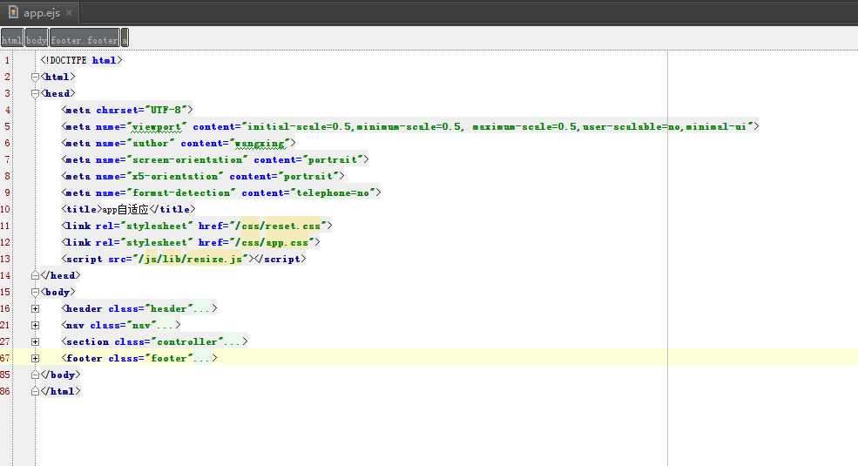The height and width of the screenshot is (466, 858).
Task: Click the 'a' breadcrumb element
Action: tap(125, 40)
